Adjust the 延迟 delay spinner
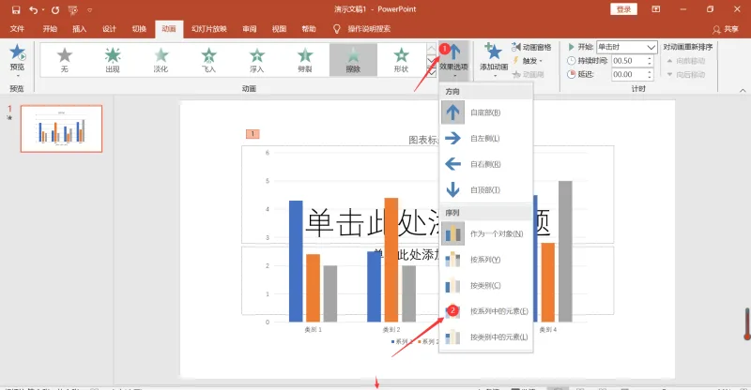 tap(650, 74)
